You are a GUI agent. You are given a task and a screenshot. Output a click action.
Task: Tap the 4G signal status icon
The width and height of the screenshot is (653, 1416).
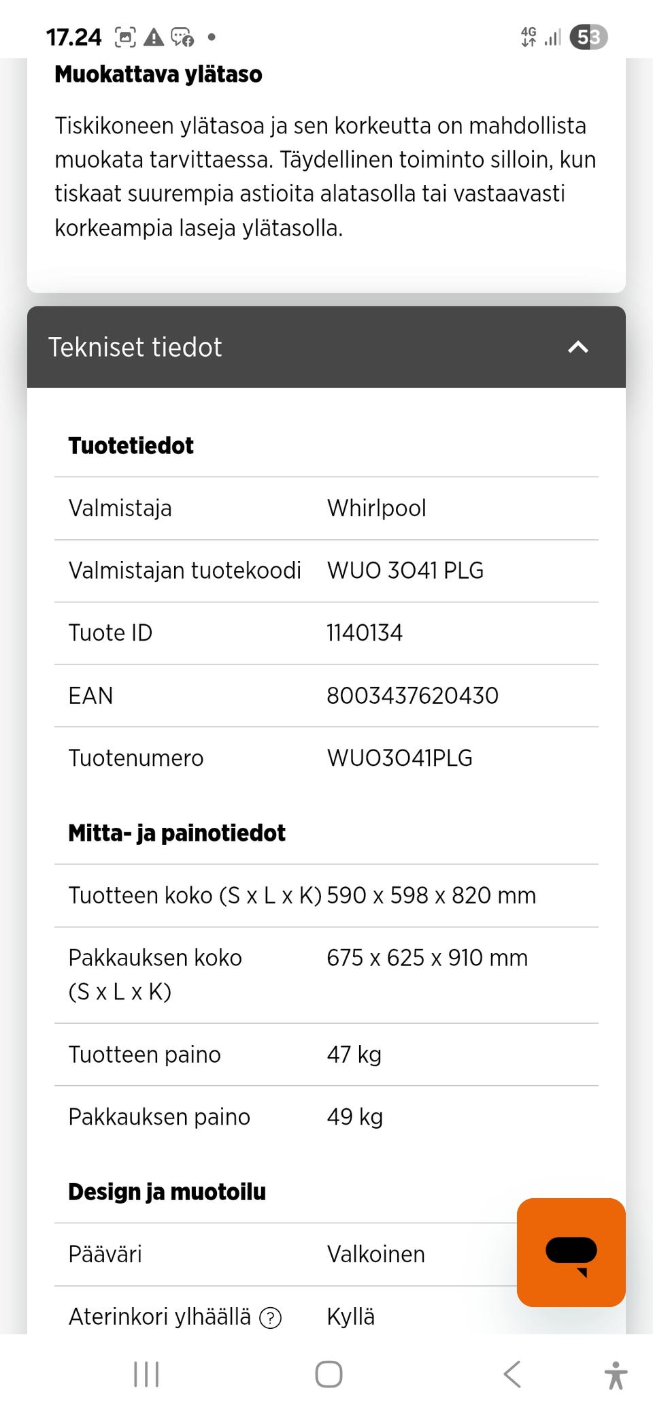[529, 37]
